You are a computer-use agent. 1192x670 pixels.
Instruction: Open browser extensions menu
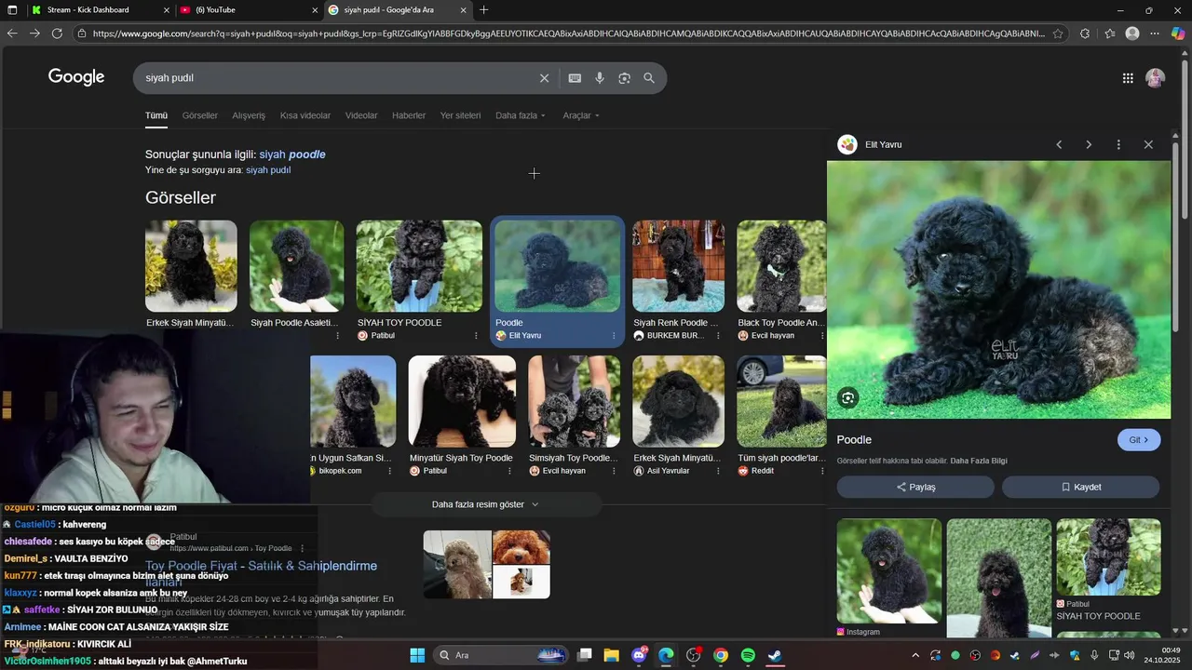1085,33
